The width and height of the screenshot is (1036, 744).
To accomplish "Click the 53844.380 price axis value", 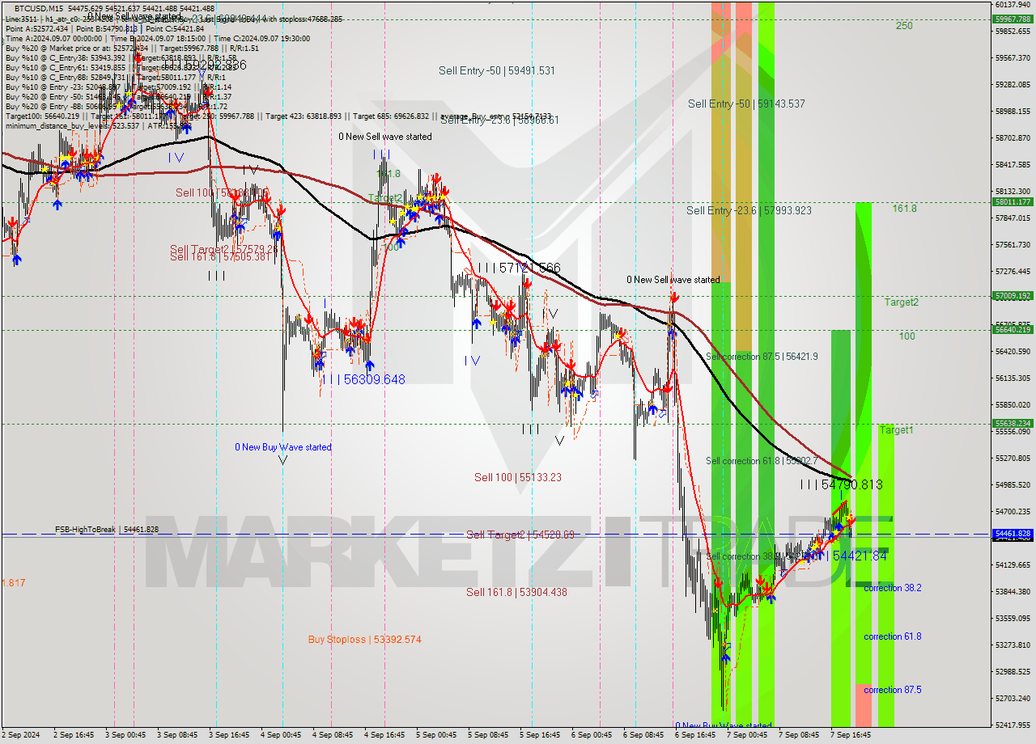I will [1013, 592].
